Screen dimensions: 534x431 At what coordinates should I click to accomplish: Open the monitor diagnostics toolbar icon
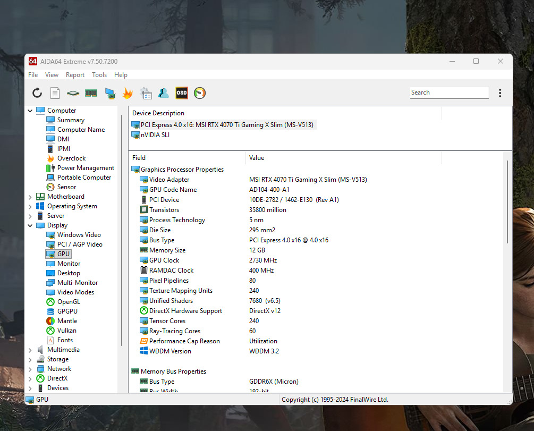[x=109, y=93]
